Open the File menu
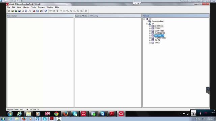 point(8,7)
